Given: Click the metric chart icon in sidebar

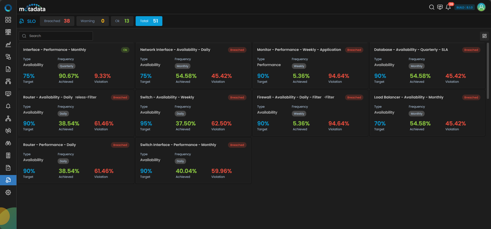Looking at the screenshot, I should [8, 44].
